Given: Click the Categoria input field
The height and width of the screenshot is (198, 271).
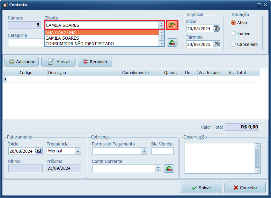Looking at the screenshot, I should (x=26, y=42).
